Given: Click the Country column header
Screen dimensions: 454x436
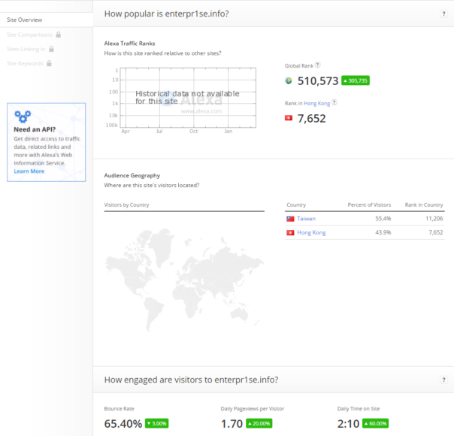Looking at the screenshot, I should (296, 204).
